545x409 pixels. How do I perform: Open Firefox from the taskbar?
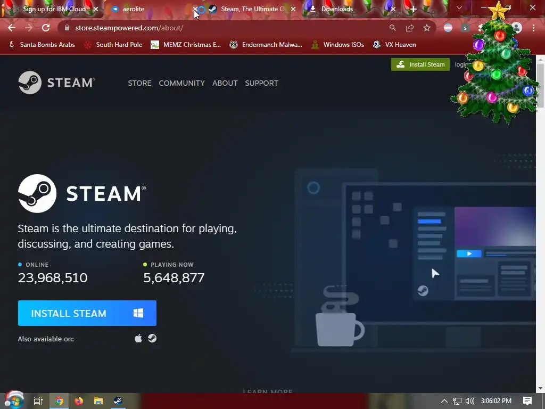point(79,400)
